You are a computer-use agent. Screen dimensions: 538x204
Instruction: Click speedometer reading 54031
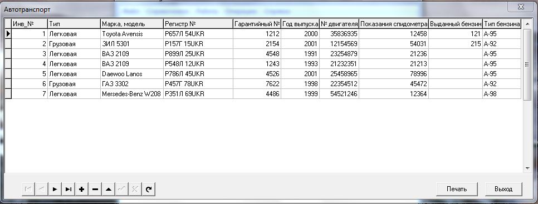tap(394, 44)
